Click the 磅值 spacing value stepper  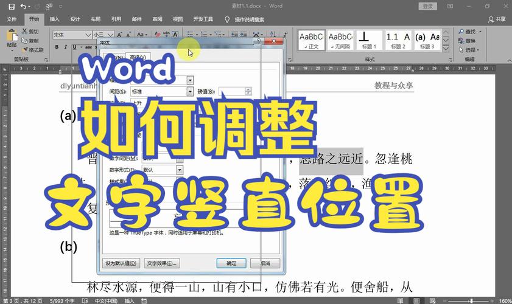coord(248,91)
